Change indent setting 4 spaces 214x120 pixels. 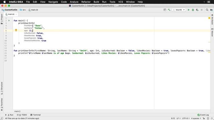click(x=196, y=118)
